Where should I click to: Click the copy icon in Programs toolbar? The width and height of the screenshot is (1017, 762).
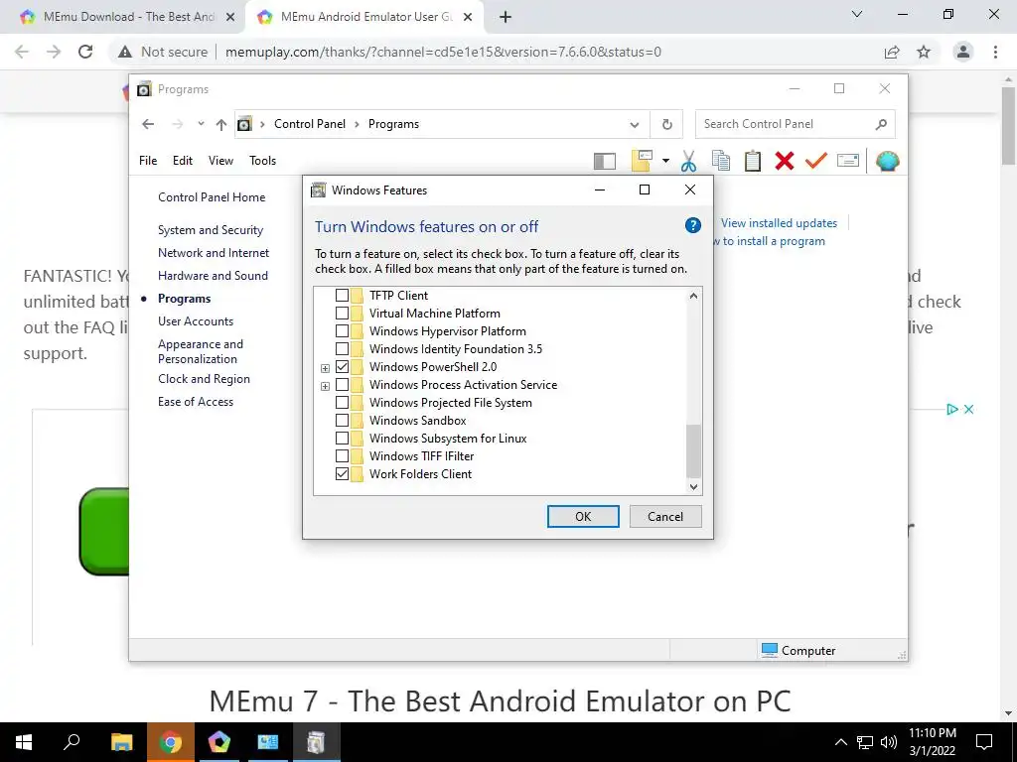coord(721,161)
